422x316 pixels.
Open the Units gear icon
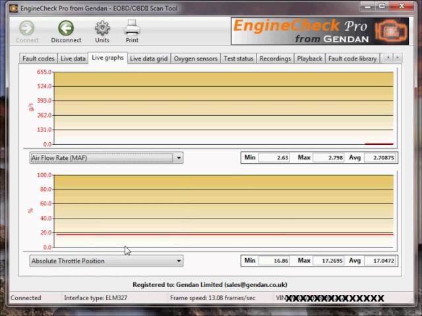102,28
